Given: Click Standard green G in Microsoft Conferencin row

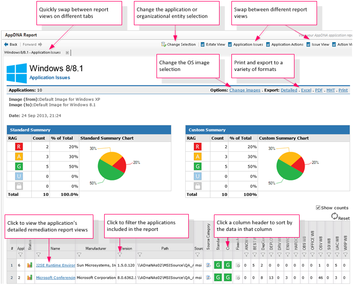Looking at the screenshot, I should (x=218, y=277).
